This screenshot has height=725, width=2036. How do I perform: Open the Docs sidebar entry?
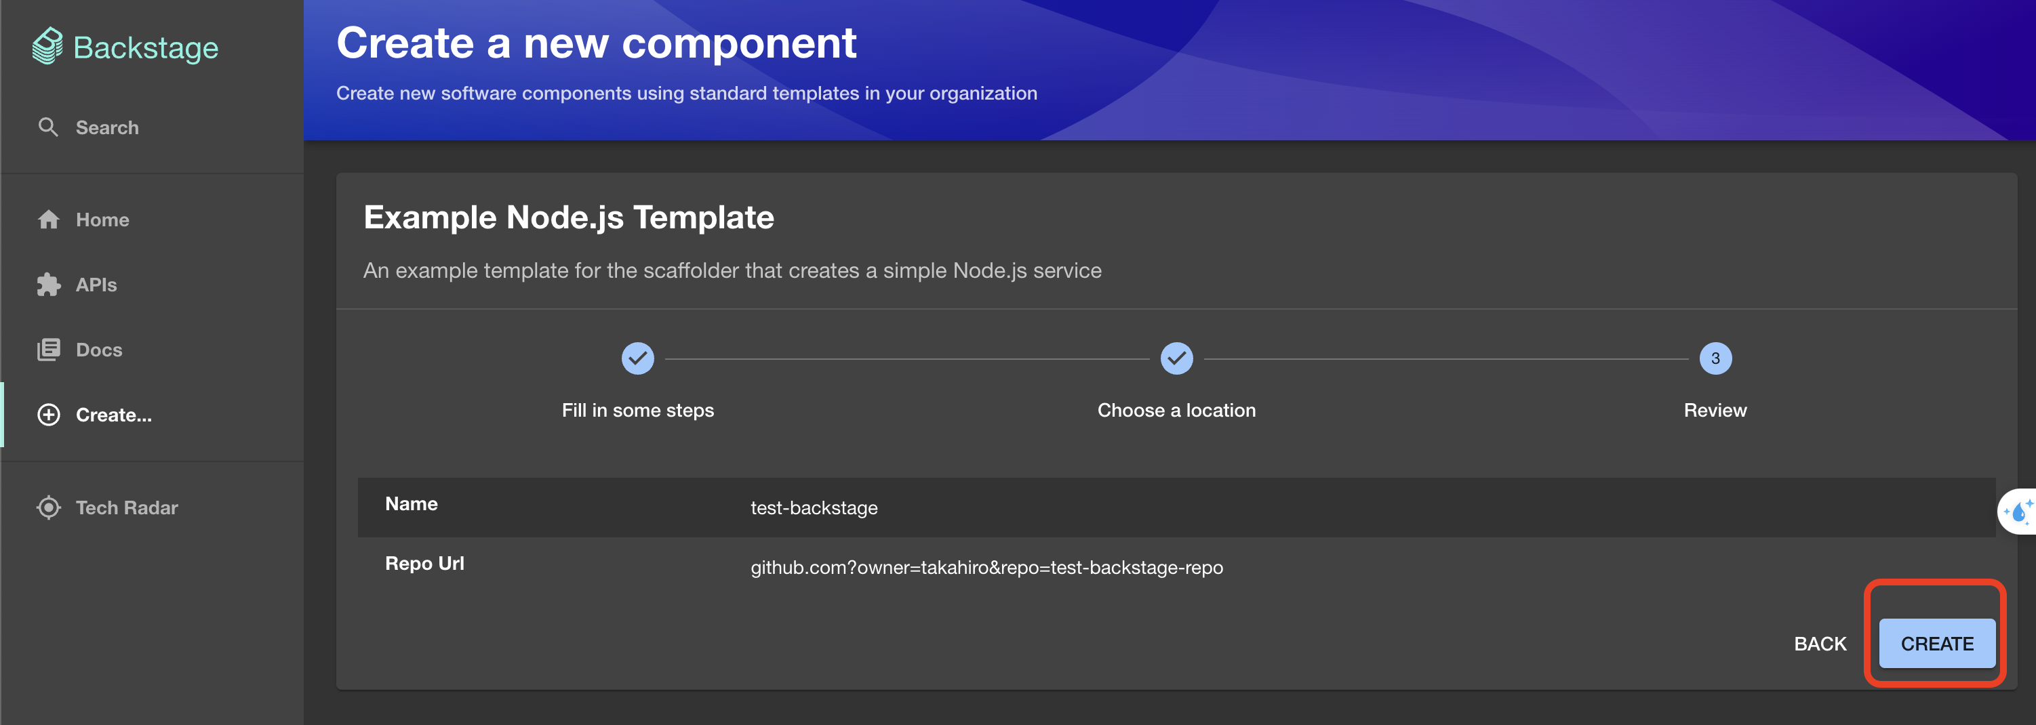pyautogui.click(x=99, y=350)
